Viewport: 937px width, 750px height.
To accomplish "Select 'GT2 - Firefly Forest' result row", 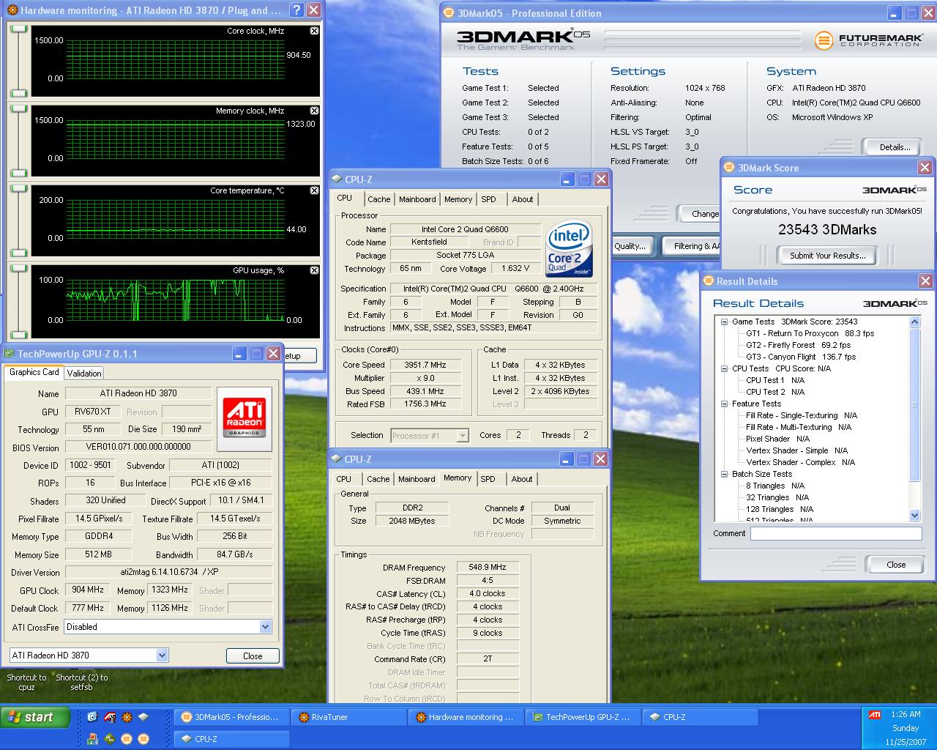I will tap(798, 345).
